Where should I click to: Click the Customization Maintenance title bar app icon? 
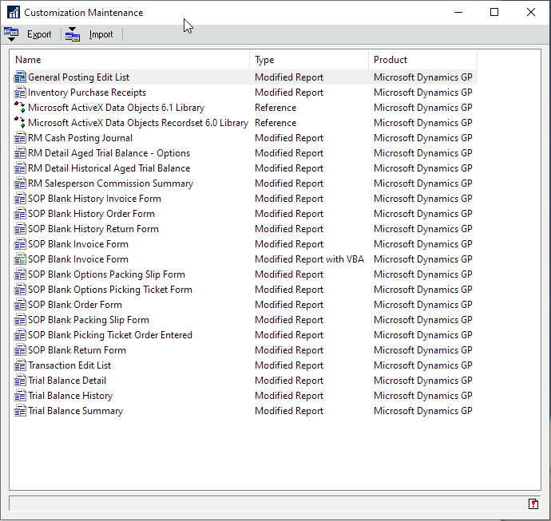pyautogui.click(x=14, y=12)
